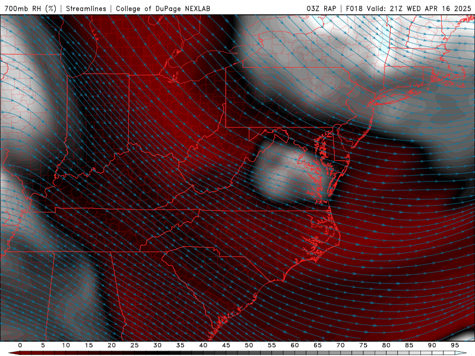The image size is (475, 356).
Task: Click the color scale label "40"
Action: coord(203,345)
